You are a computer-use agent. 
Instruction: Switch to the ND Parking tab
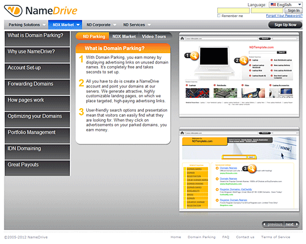93,36
